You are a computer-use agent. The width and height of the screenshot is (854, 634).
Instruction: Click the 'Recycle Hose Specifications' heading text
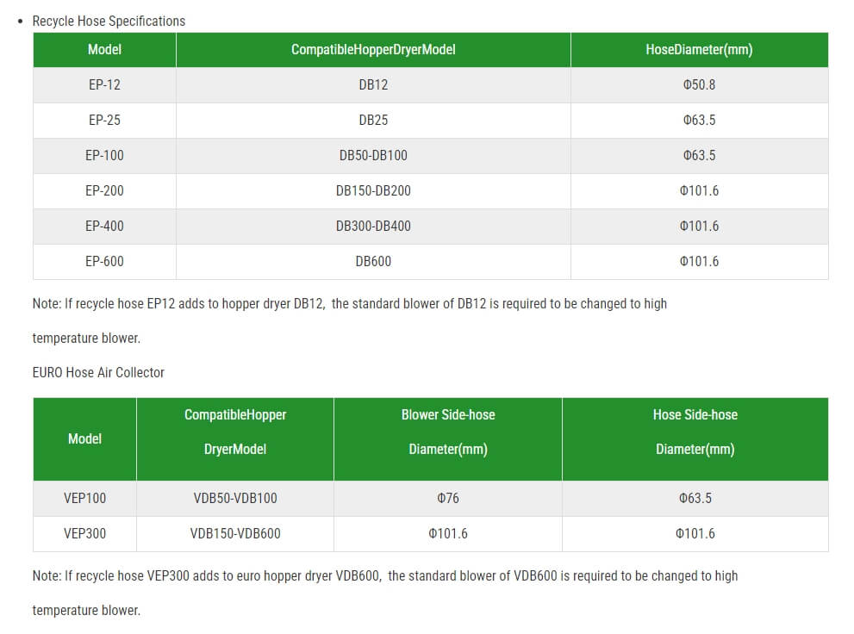(x=109, y=22)
